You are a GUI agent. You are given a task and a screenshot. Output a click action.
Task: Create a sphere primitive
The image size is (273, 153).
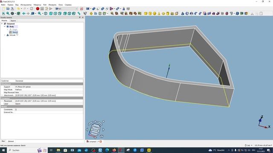point(154,13)
